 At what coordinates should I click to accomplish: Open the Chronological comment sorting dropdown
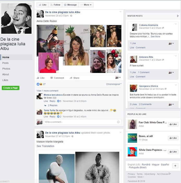click(x=114, y=84)
